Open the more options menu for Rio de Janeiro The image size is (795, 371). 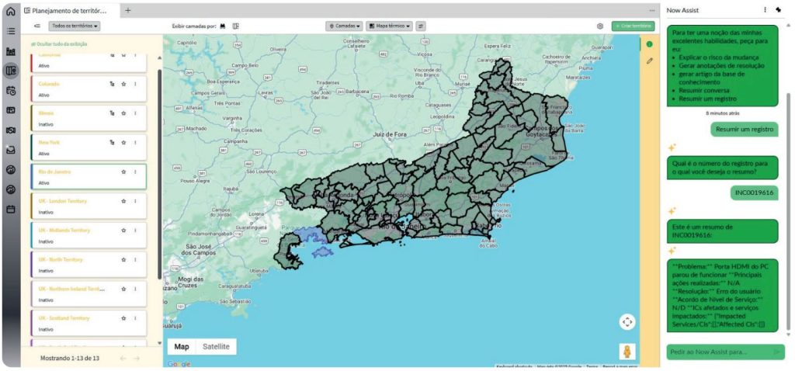(x=135, y=172)
